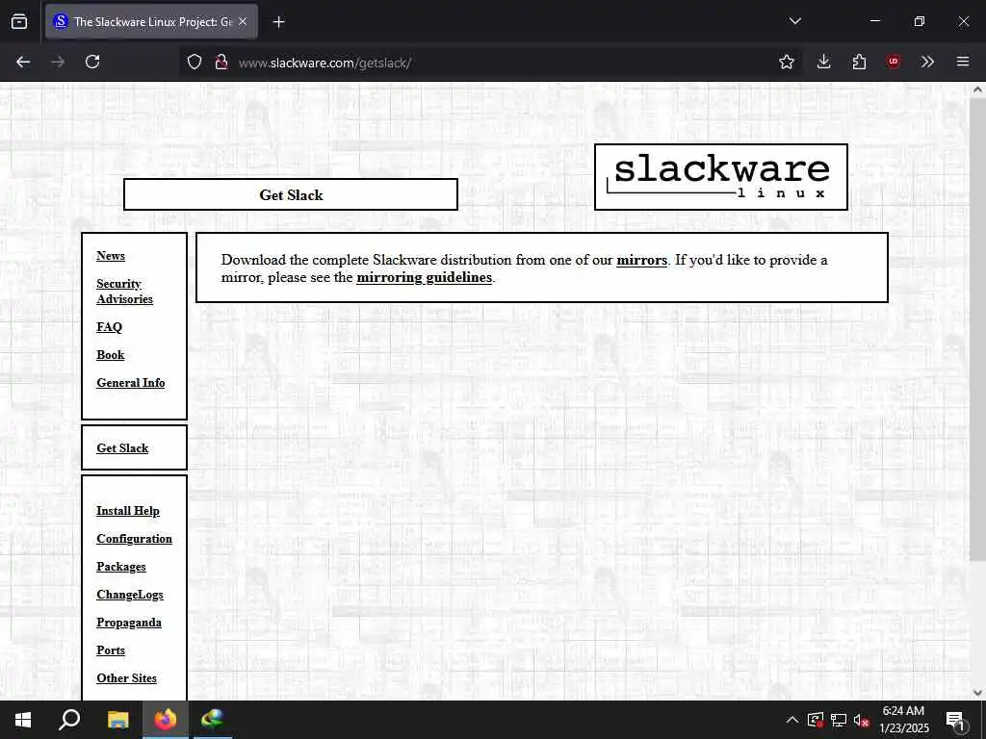
Task: Open File Explorer from taskbar
Action: click(117, 720)
